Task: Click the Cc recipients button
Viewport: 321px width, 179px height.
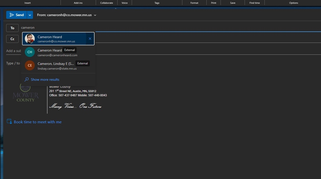Action: [x=12, y=39]
